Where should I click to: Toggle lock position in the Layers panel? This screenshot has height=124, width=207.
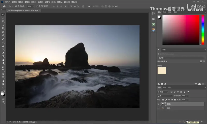(x=169, y=100)
